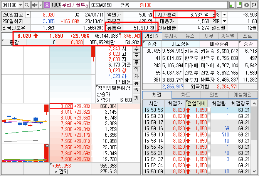The height and width of the screenshot is (176, 259).
Task: Click the speaker sound icon
Action: point(35,5)
